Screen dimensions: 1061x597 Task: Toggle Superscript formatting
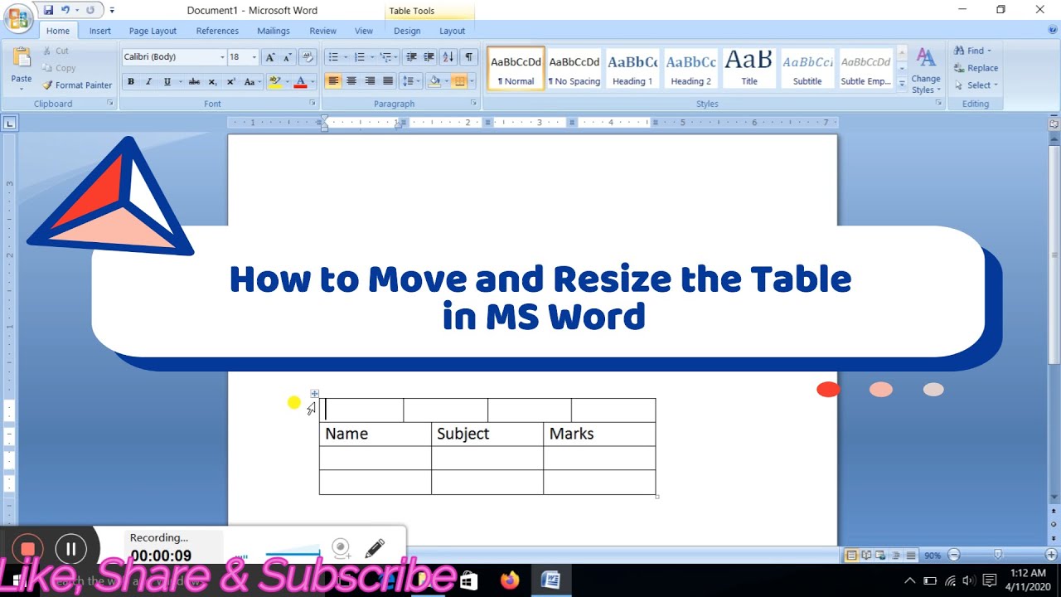pos(231,81)
